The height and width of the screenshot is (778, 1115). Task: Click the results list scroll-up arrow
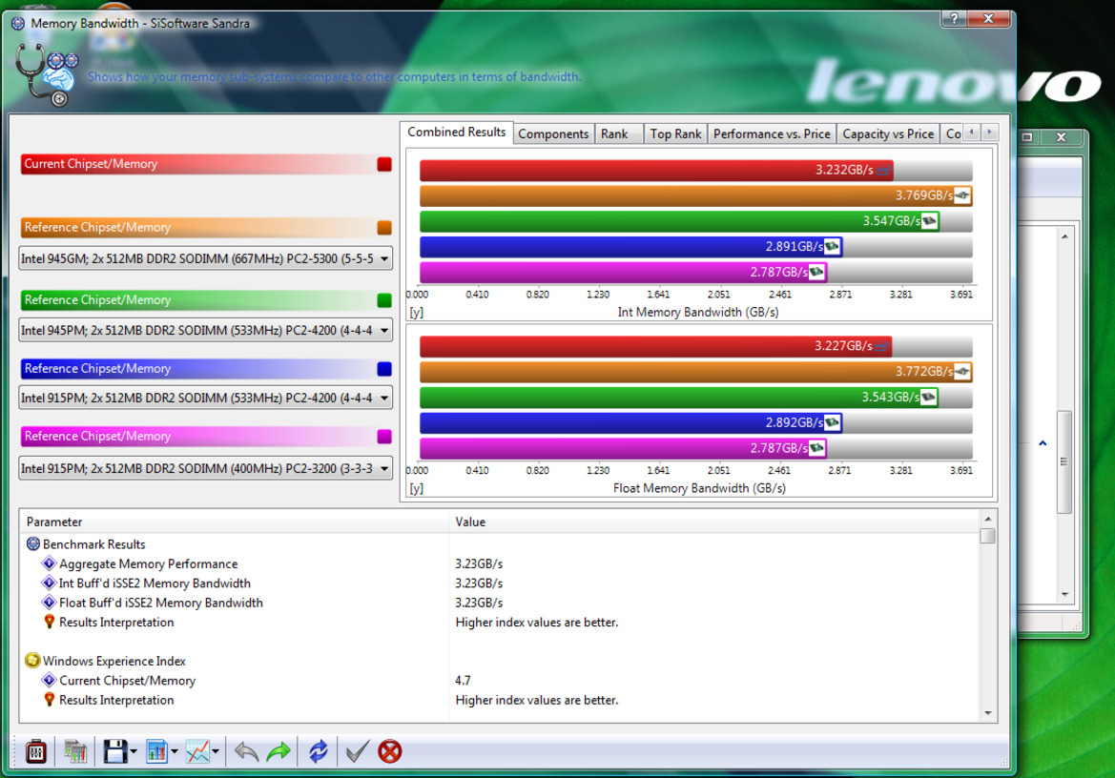tap(988, 520)
